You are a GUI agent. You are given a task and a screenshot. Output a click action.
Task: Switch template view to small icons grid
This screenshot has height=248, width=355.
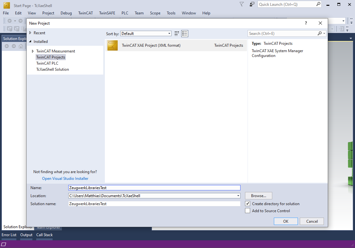point(177,34)
